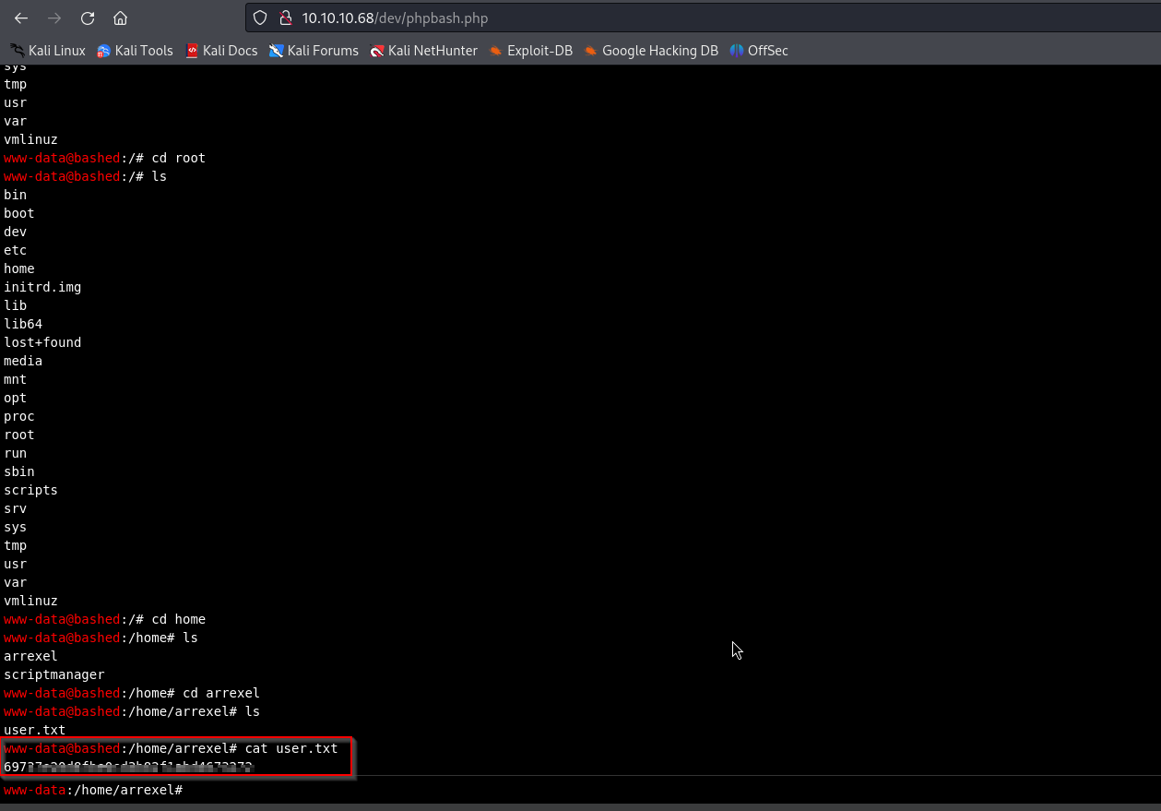Click the URL address bar
This screenshot has width=1161, height=811.
pos(646,18)
